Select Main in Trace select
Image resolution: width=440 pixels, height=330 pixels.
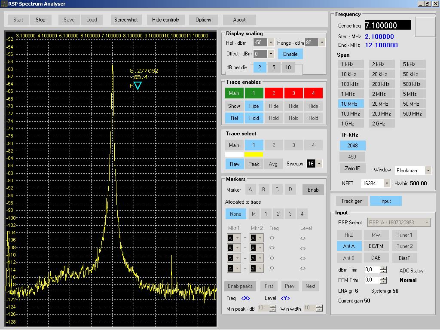click(234, 145)
